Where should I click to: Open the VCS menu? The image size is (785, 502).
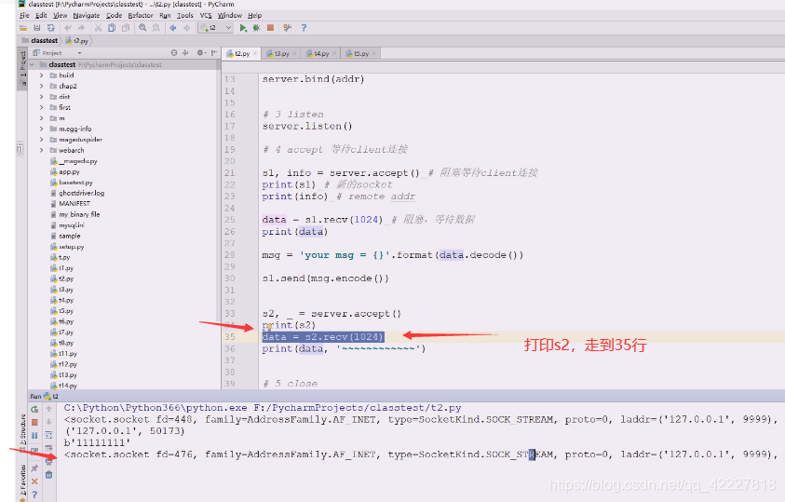pyautogui.click(x=206, y=16)
